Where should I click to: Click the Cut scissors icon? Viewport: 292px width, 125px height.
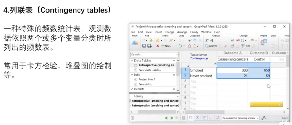tap(190, 40)
